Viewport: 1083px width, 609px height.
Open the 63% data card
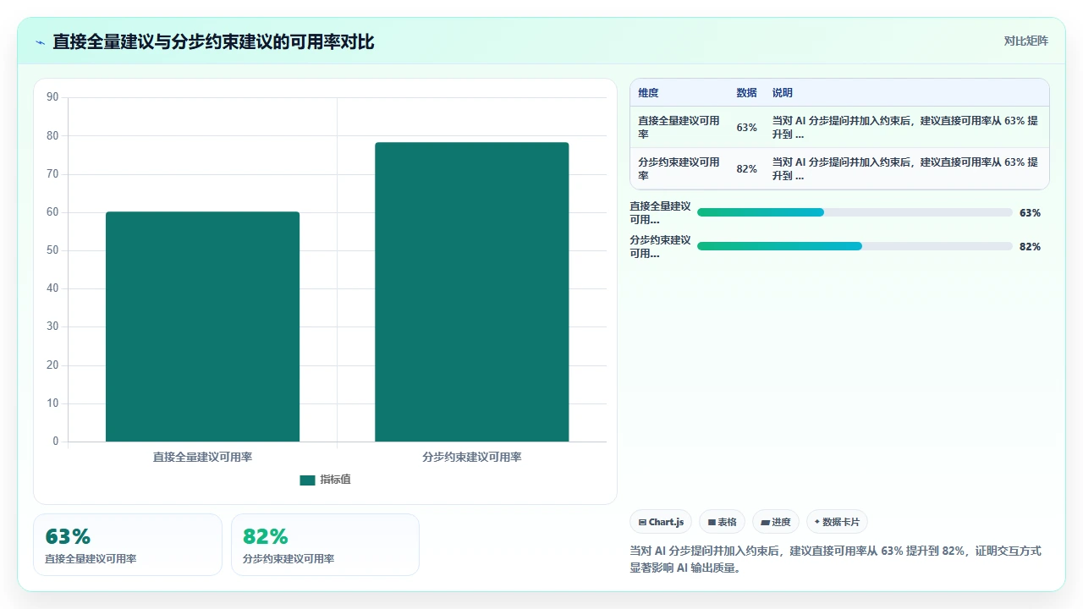pyautogui.click(x=128, y=545)
